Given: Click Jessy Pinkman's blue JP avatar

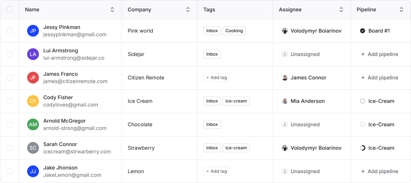Looking at the screenshot, I should point(33,31).
